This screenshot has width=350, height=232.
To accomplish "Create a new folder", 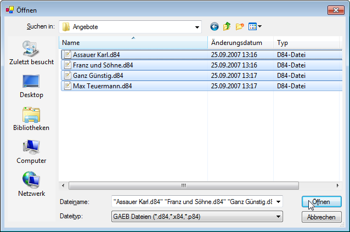I will point(240,26).
